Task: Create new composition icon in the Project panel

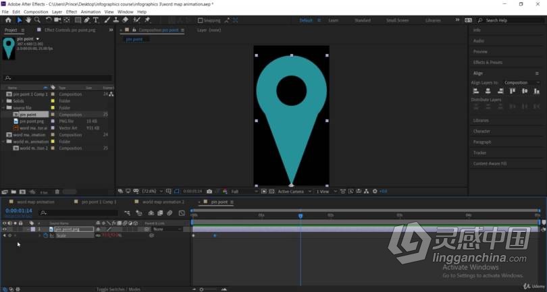Action: tap(22, 192)
